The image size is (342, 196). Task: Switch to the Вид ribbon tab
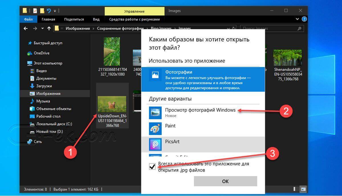(96, 19)
